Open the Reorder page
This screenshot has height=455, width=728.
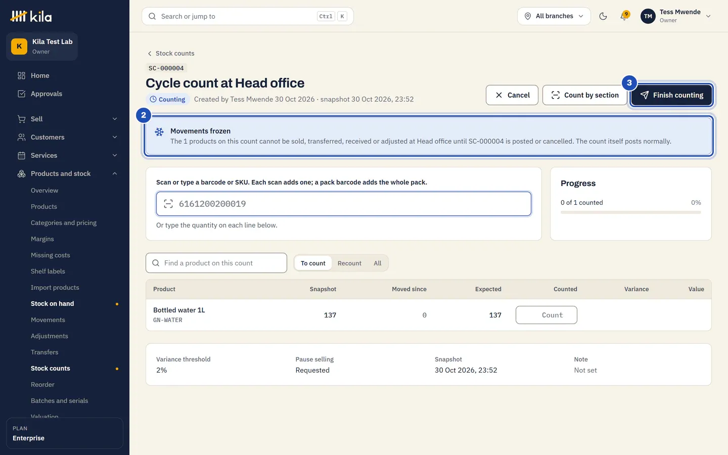coord(42,385)
